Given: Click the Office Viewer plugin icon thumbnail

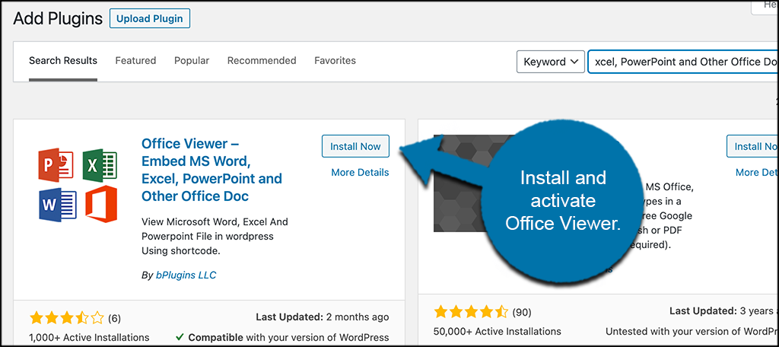Looking at the screenshot, I should [78, 185].
